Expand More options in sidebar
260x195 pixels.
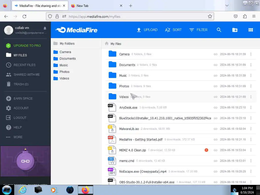14,137
